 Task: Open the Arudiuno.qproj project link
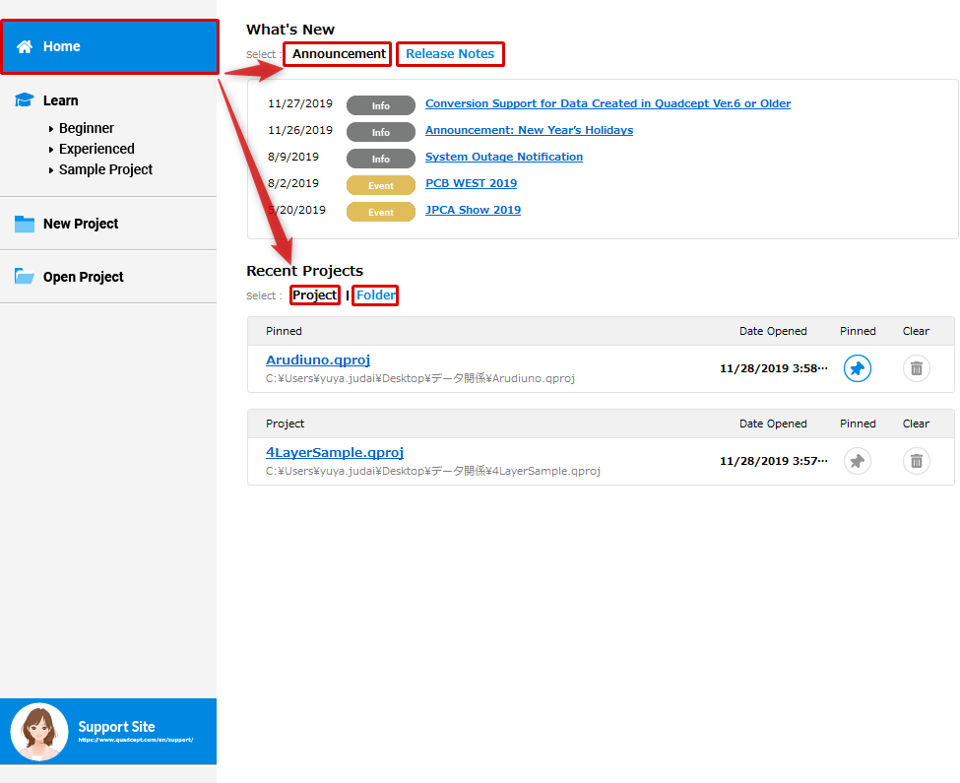(x=318, y=360)
